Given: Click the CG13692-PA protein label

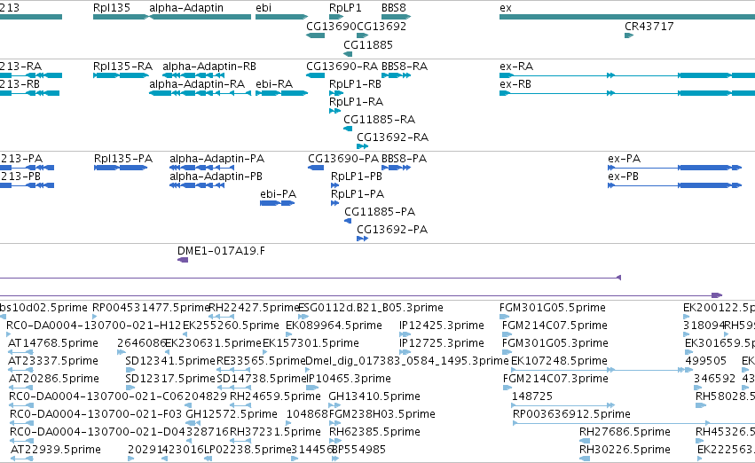Looking at the screenshot, I should (x=392, y=230).
